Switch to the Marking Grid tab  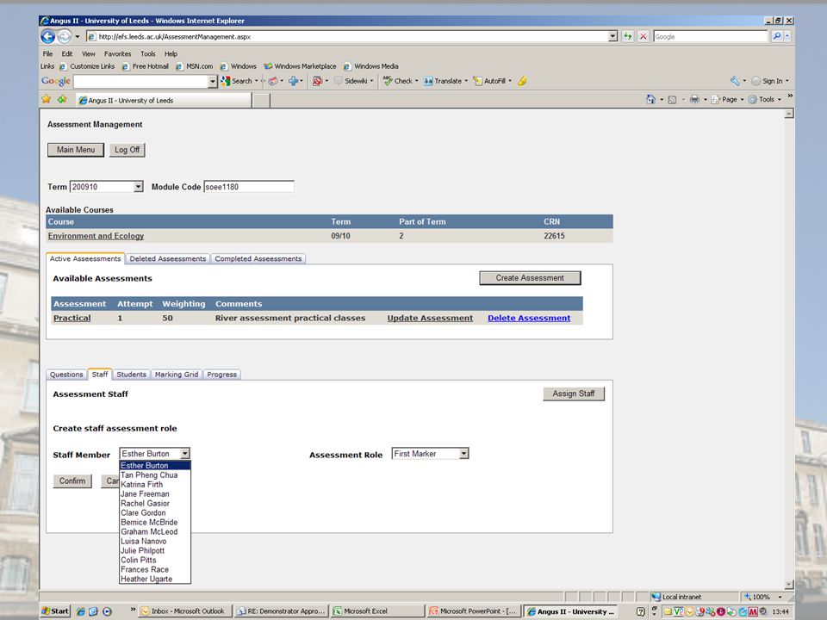pyautogui.click(x=177, y=375)
